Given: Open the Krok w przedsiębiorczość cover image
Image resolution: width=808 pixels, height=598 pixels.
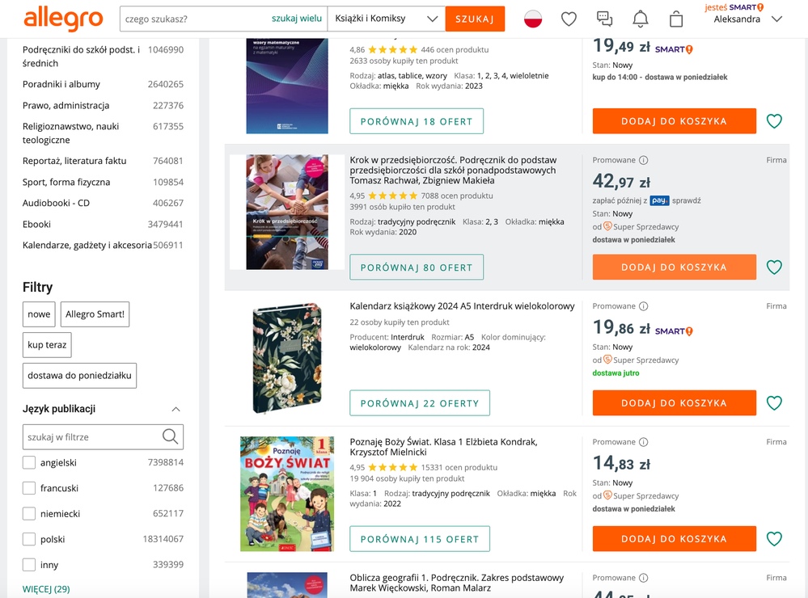Looking at the screenshot, I should pos(287,213).
